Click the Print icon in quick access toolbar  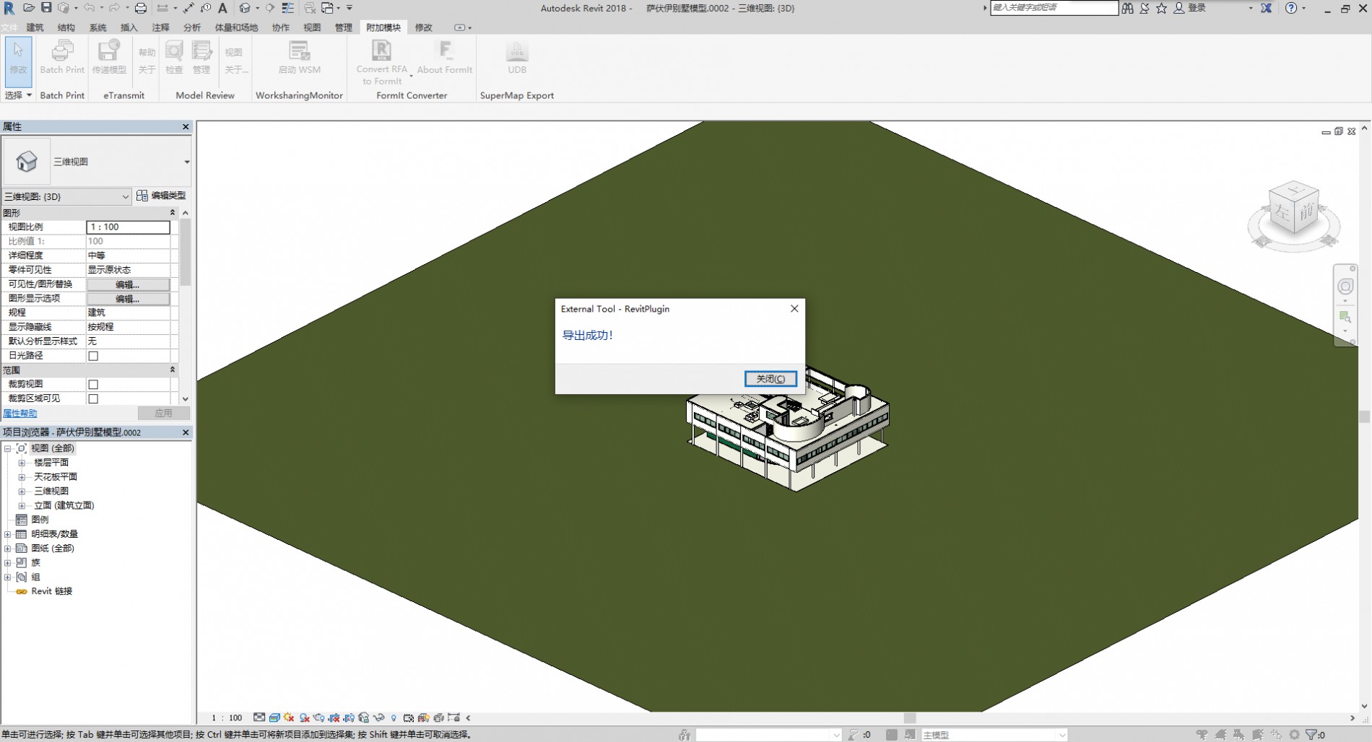(x=141, y=8)
